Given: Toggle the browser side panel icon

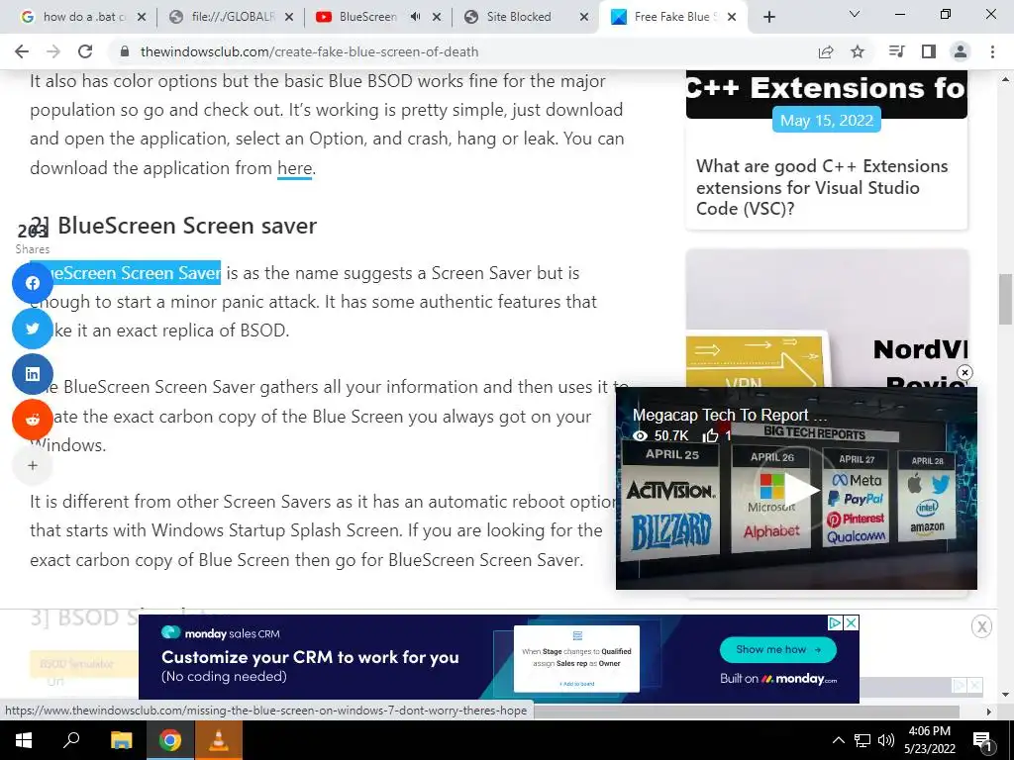Looking at the screenshot, I should pos(929,51).
